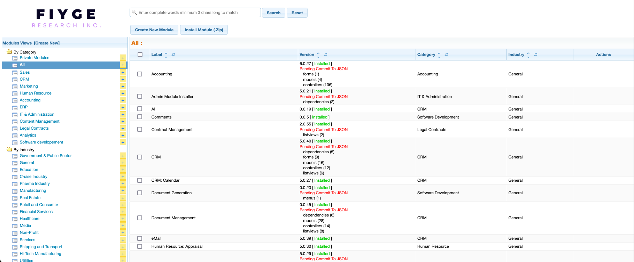This screenshot has width=634, height=262.
Task: Open the IT & Administration view
Action: pyautogui.click(x=37, y=114)
